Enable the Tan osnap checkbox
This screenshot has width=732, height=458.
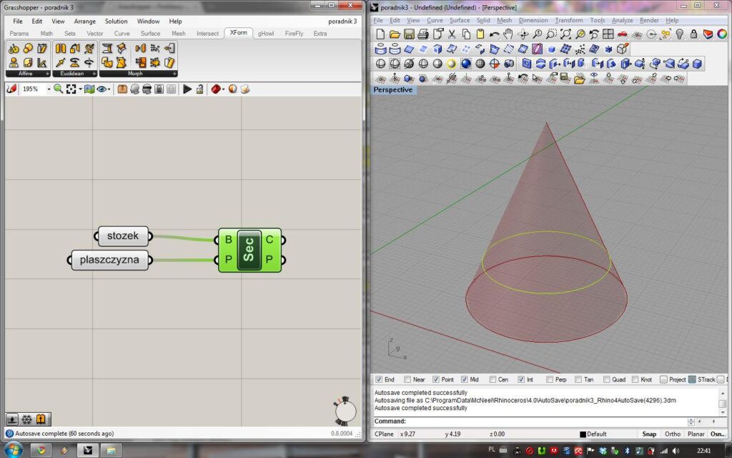[578, 379]
